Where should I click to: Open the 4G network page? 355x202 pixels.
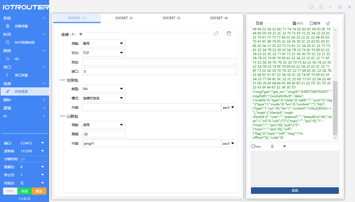click(17, 59)
